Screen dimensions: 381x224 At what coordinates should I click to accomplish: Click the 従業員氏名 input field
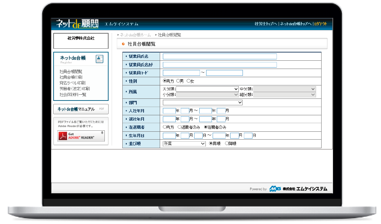point(220,57)
